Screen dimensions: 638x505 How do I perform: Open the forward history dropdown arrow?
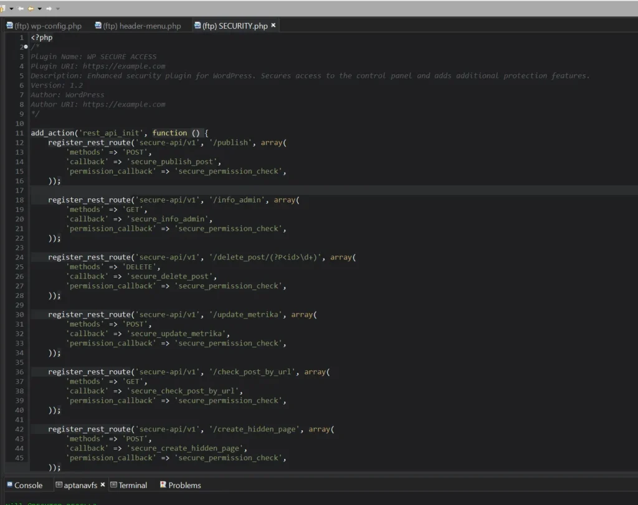click(58, 9)
